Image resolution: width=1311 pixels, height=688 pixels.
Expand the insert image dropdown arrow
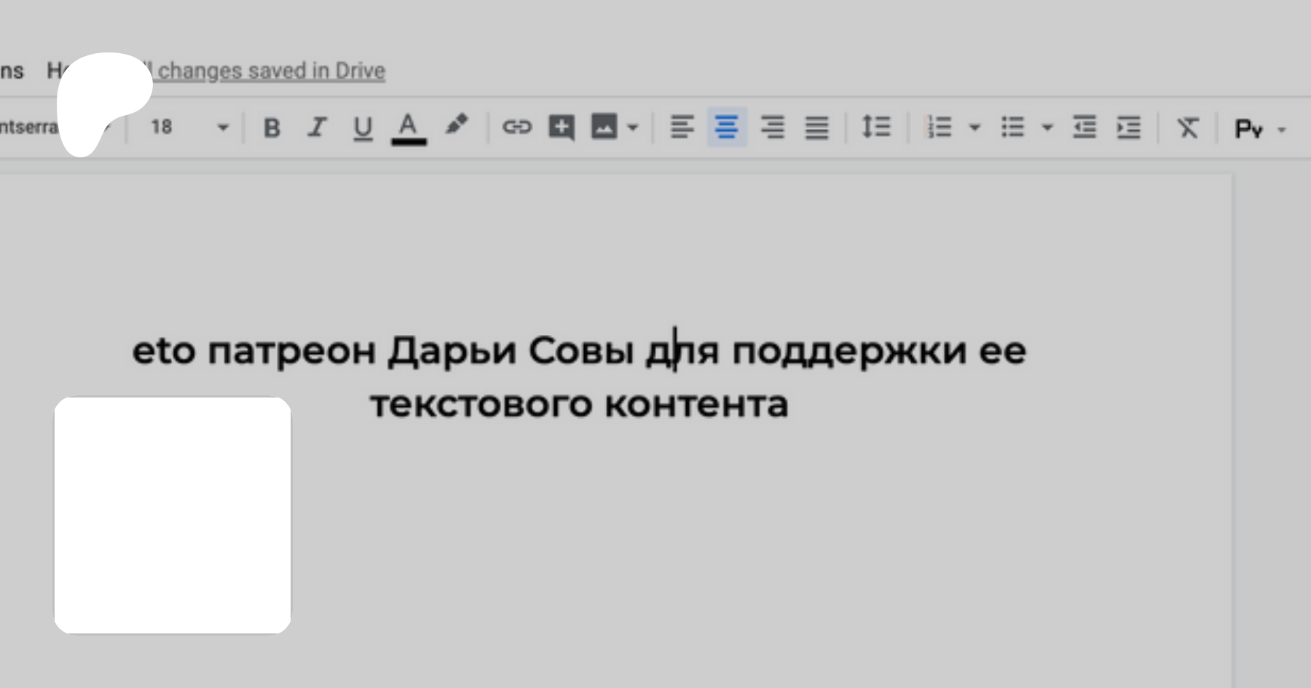tap(633, 127)
